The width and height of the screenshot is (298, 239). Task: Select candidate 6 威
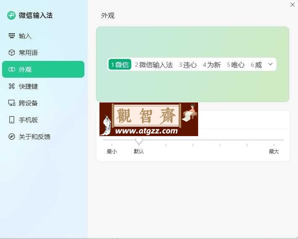coord(256,65)
